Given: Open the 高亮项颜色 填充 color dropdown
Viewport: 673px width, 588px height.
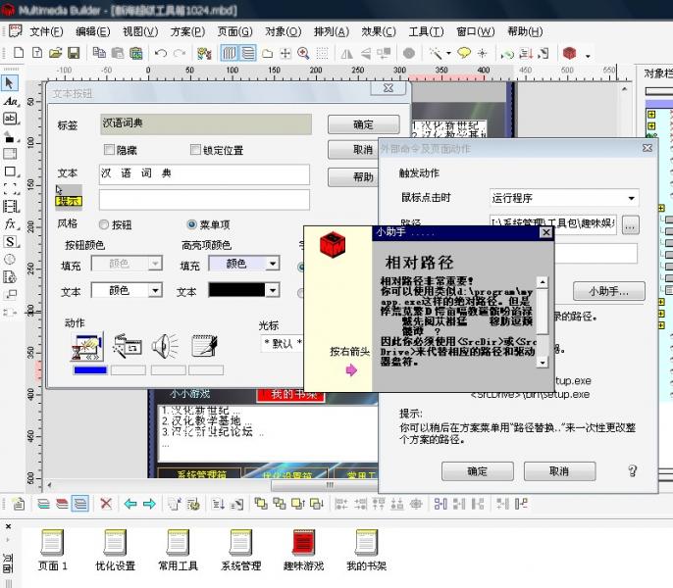Looking at the screenshot, I should point(273,264).
